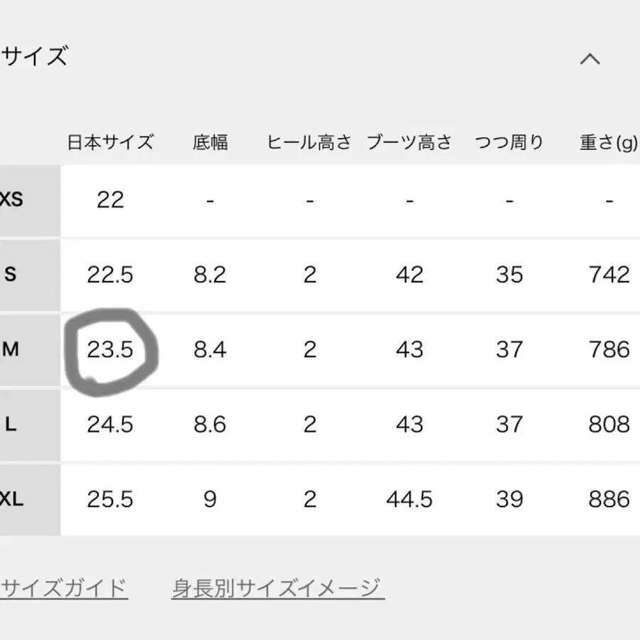Click the 886 weight value
Screen dimensions: 640x640
609,499
